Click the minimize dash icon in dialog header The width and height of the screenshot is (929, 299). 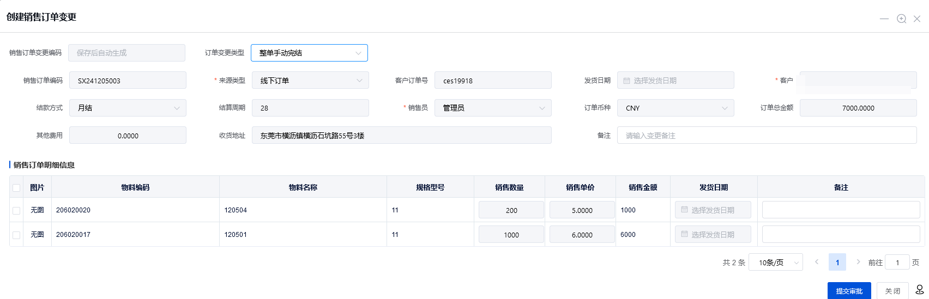884,19
